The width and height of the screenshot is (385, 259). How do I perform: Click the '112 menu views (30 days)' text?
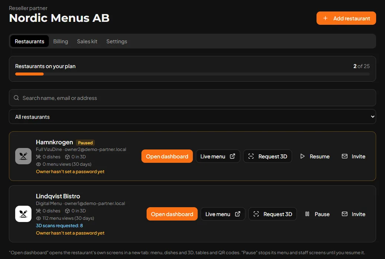click(x=68, y=218)
